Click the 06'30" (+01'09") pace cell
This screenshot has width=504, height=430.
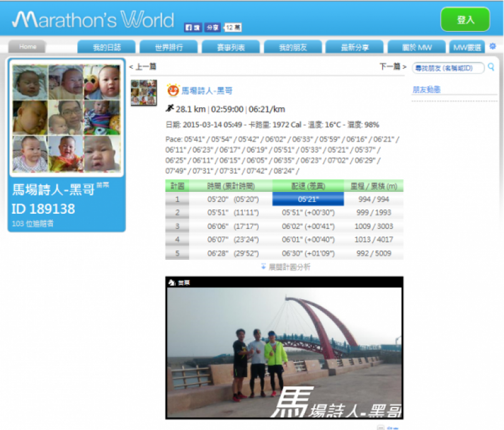click(x=308, y=254)
